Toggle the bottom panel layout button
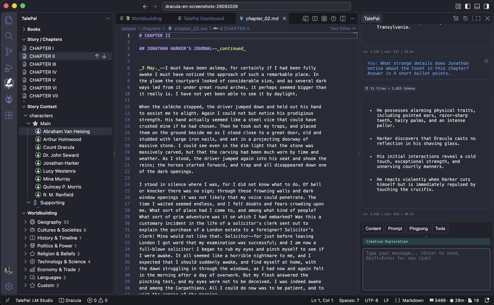494x305 pixels. [477, 6]
